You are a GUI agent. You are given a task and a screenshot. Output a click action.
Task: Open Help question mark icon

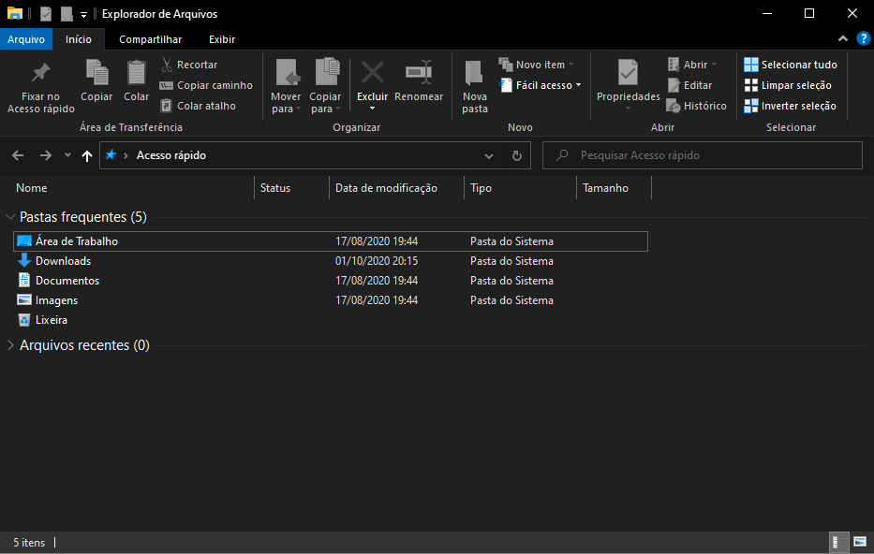click(864, 39)
